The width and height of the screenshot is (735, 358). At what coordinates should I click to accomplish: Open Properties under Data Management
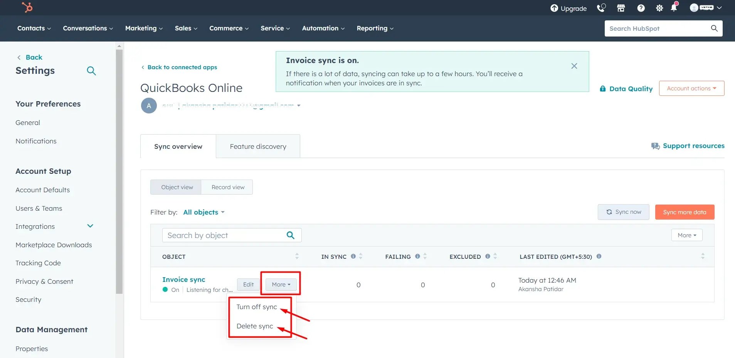32,349
